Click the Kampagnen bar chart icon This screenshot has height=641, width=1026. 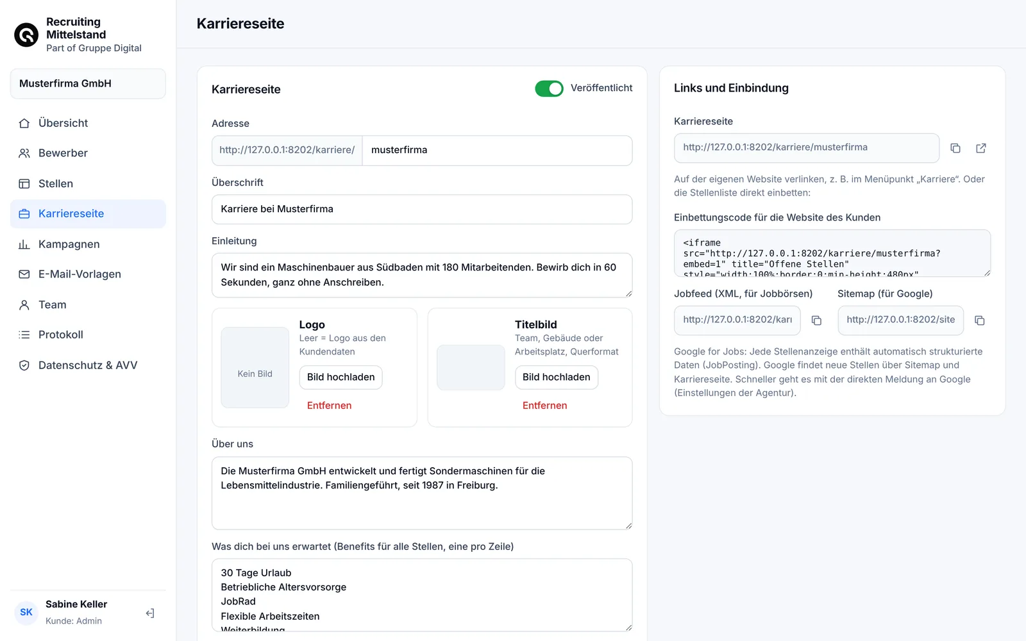24,244
